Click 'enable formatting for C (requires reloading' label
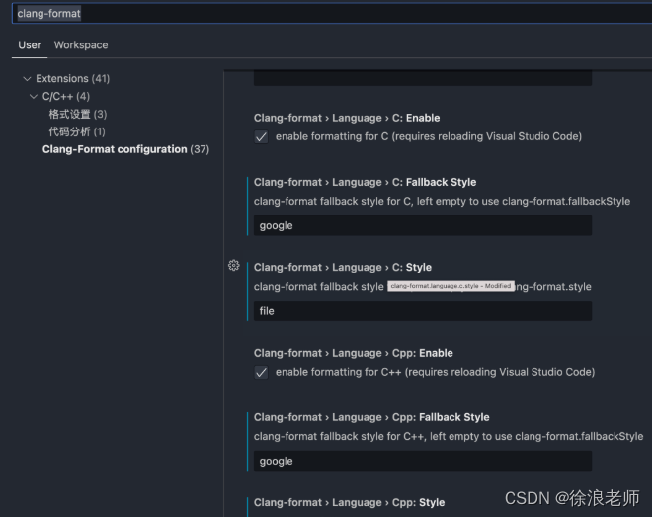The height and width of the screenshot is (517, 656). 429,136
